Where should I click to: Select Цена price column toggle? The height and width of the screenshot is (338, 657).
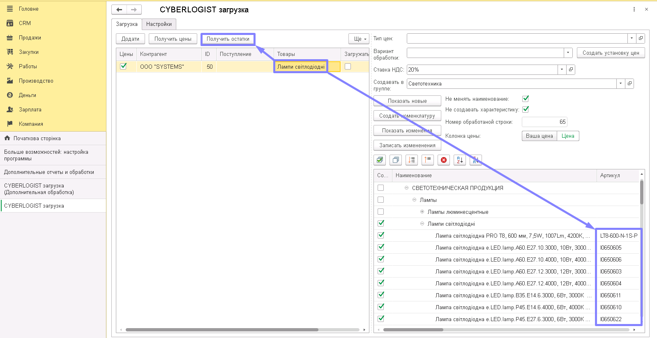click(x=568, y=136)
